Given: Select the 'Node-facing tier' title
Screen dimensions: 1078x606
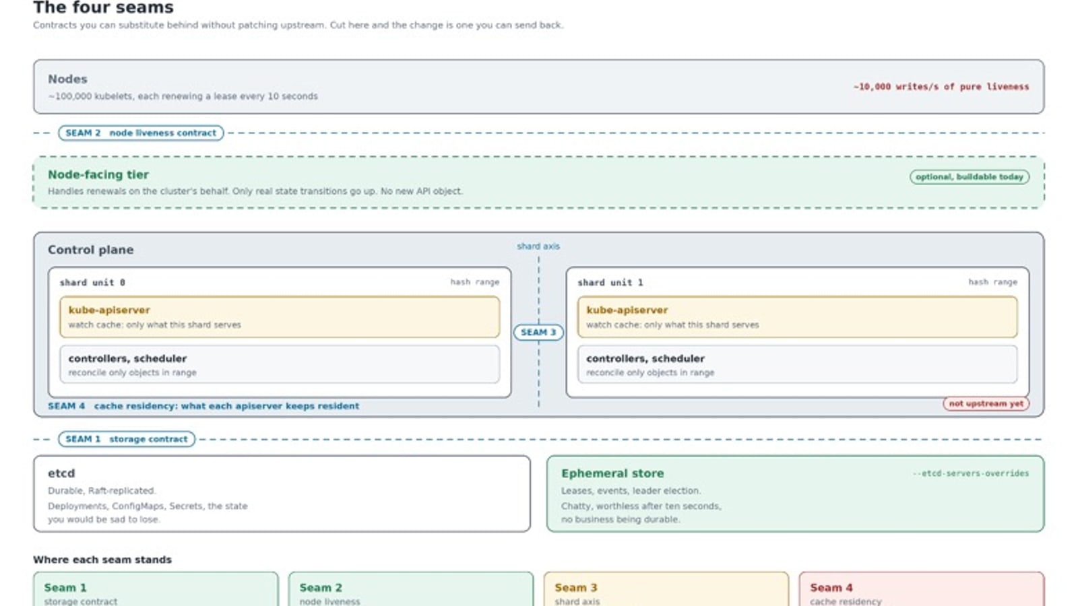Looking at the screenshot, I should 98,174.
